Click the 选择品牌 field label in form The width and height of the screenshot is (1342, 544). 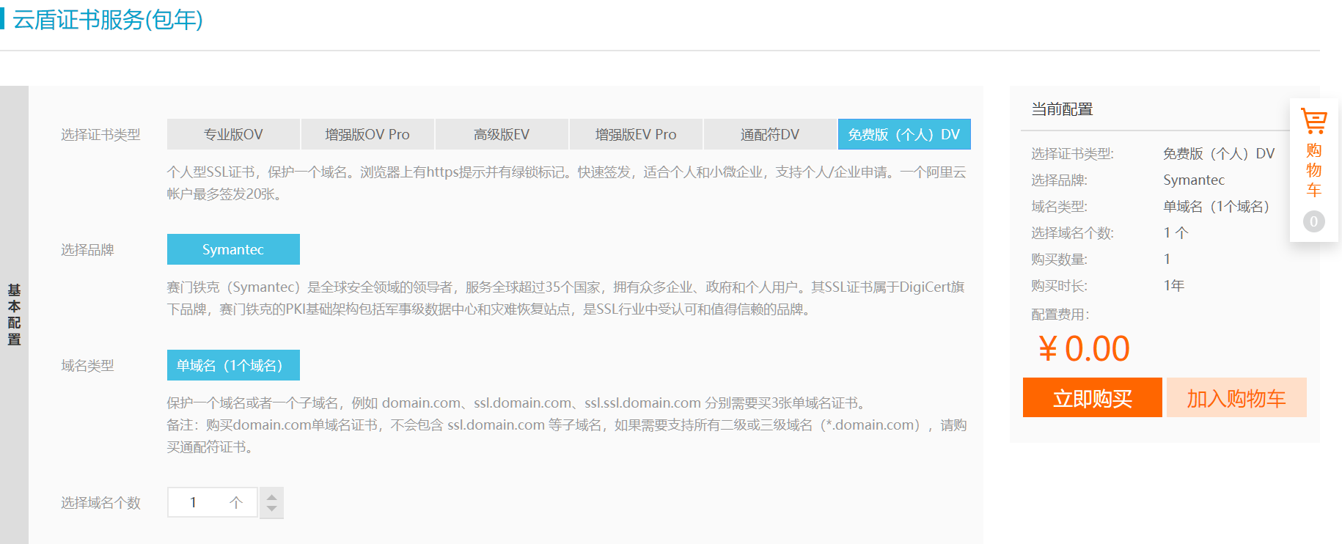click(87, 250)
